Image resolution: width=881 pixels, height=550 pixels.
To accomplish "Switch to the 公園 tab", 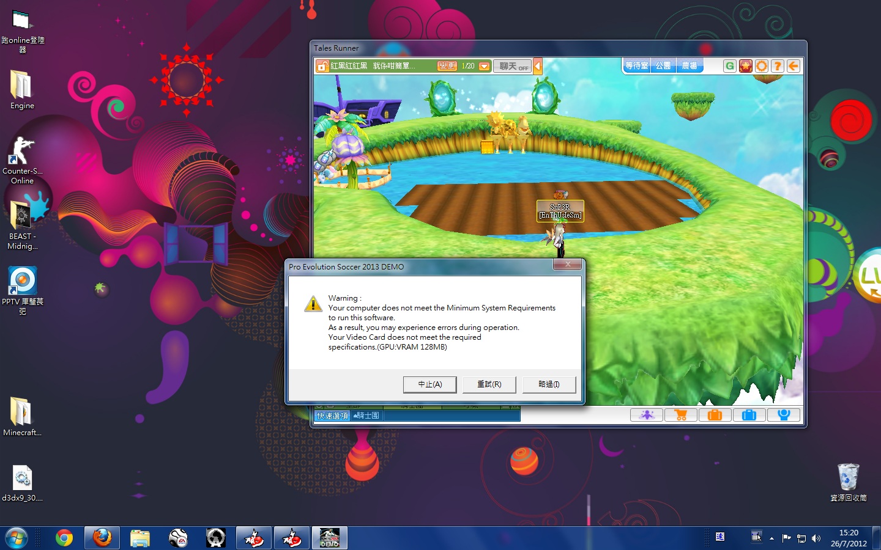I will [663, 65].
